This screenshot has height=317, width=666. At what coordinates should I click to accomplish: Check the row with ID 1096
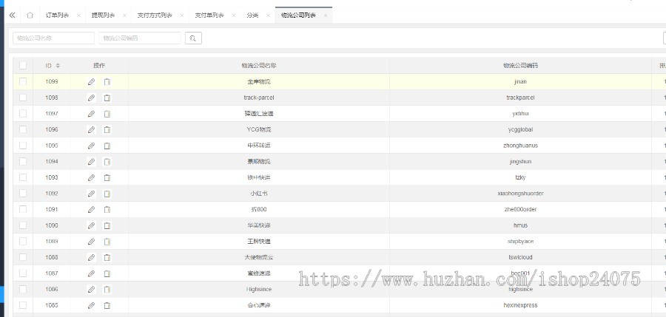[x=23, y=129]
